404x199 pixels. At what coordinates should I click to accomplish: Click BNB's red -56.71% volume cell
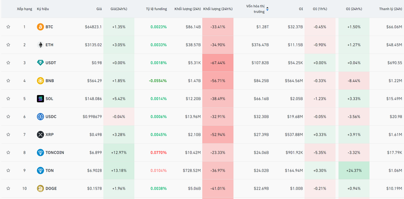coord(217,81)
